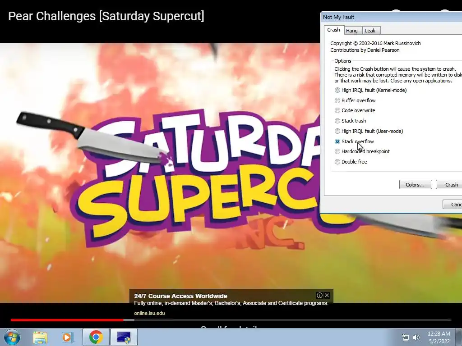Open the Windows Start orb

pos(12,337)
